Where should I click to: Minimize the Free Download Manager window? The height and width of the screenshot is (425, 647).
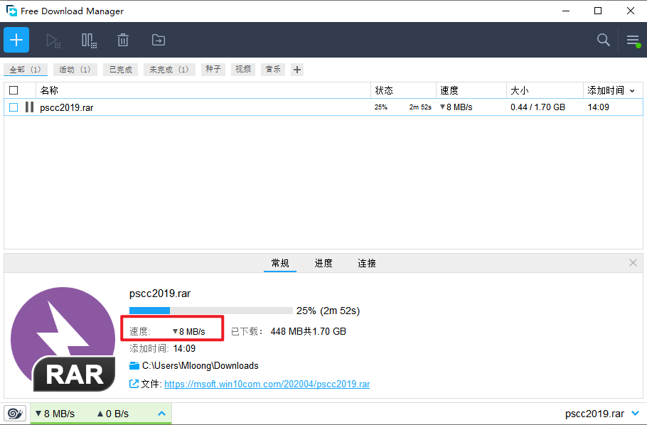tap(566, 11)
